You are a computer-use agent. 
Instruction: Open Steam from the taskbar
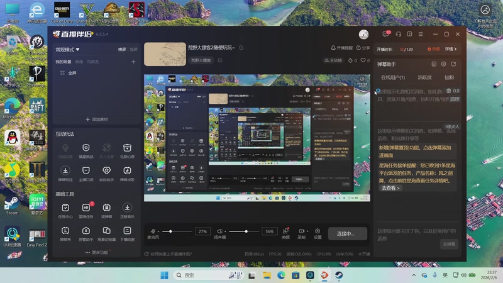339,275
